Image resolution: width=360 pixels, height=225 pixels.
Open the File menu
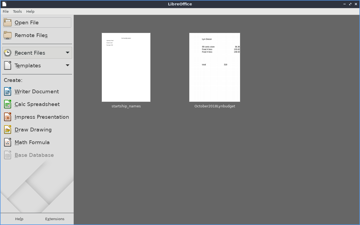[6, 11]
